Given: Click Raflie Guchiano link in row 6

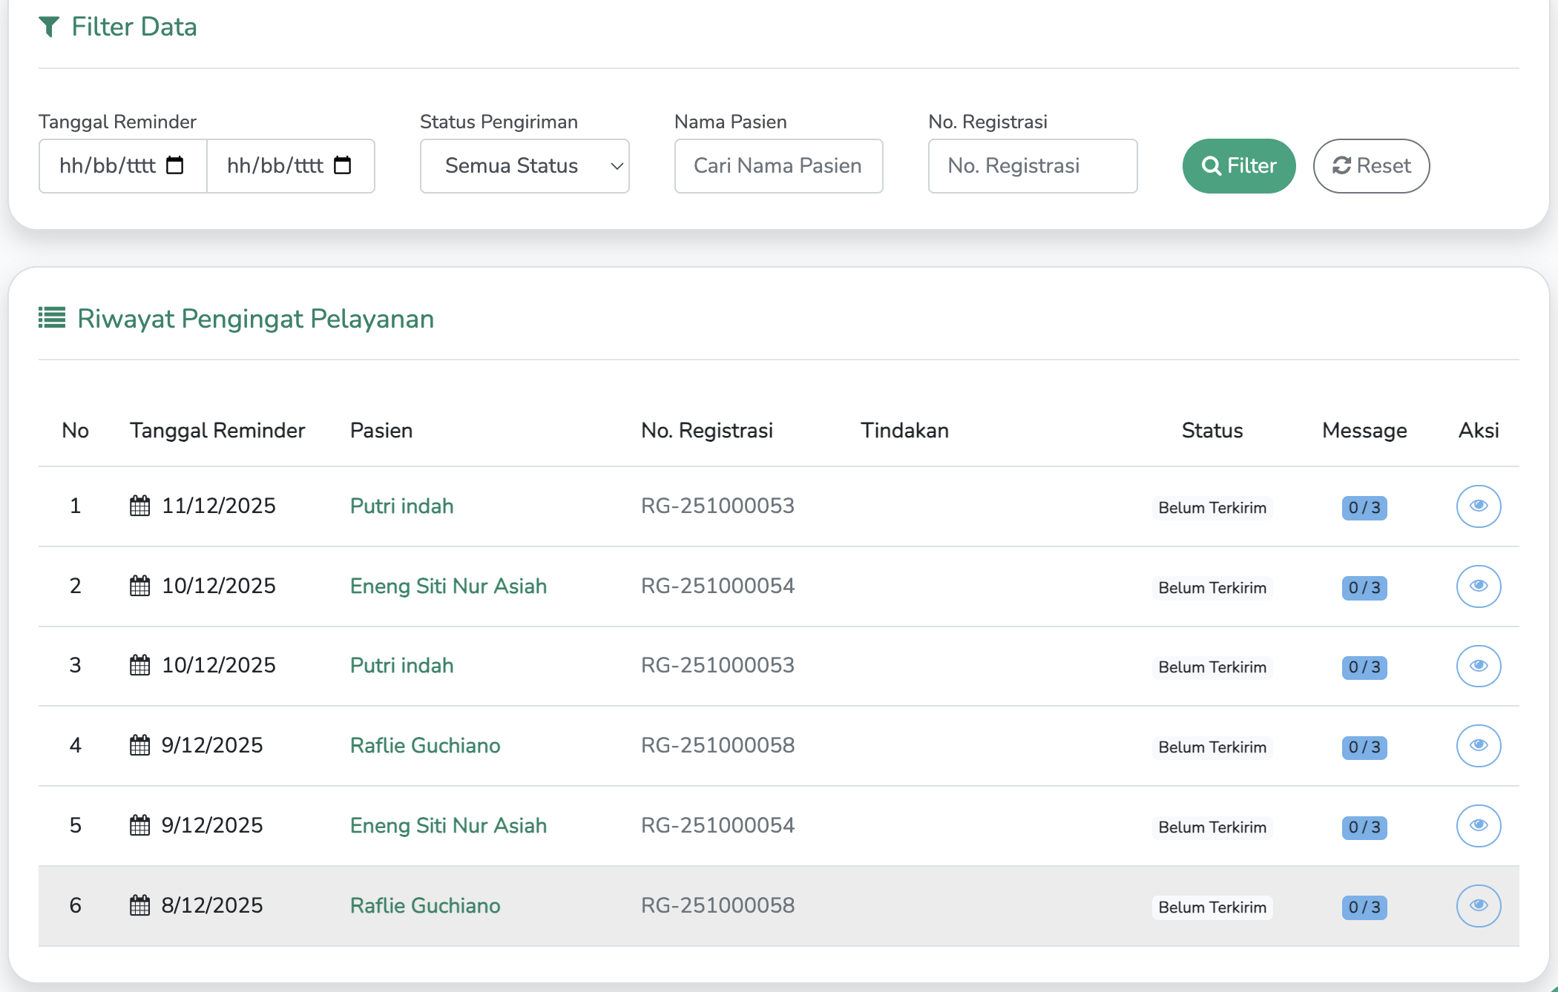Looking at the screenshot, I should [425, 906].
